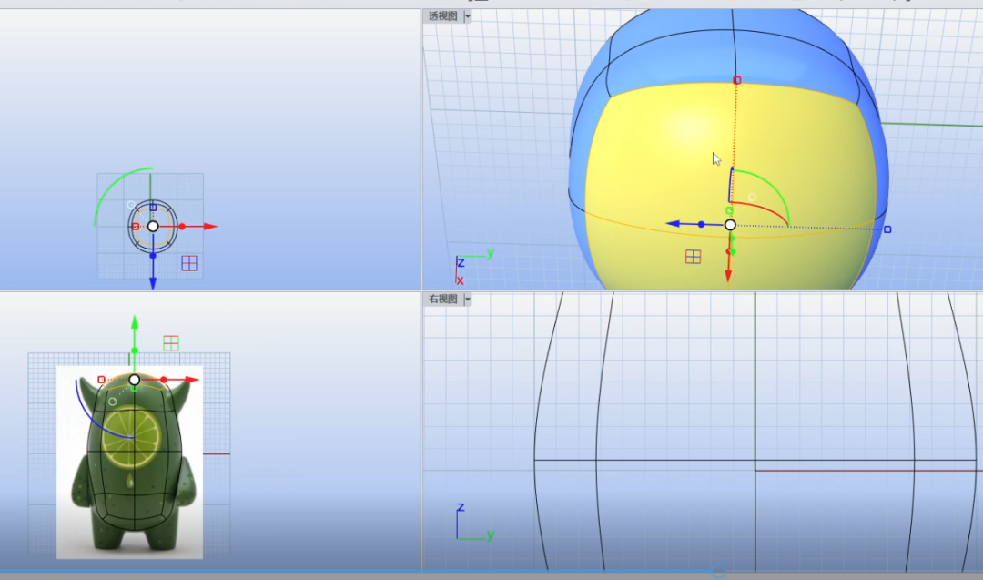
Task: Select the red move arrow in top-left viewport
Action: pyautogui.click(x=210, y=227)
